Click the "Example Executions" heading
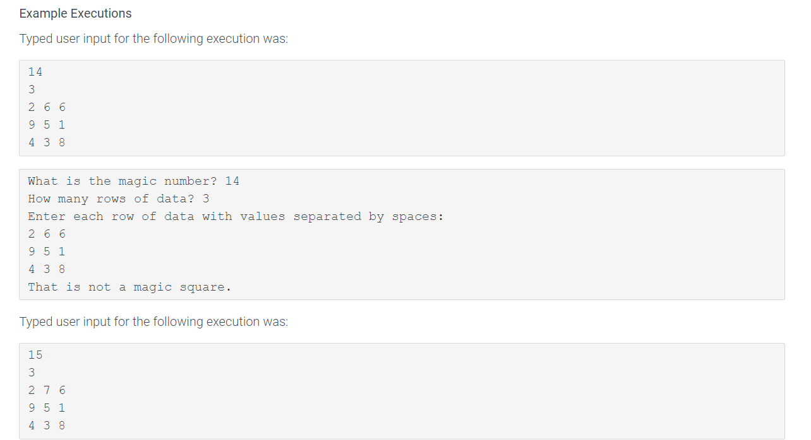Viewport: 811px width, 440px height. pos(76,13)
